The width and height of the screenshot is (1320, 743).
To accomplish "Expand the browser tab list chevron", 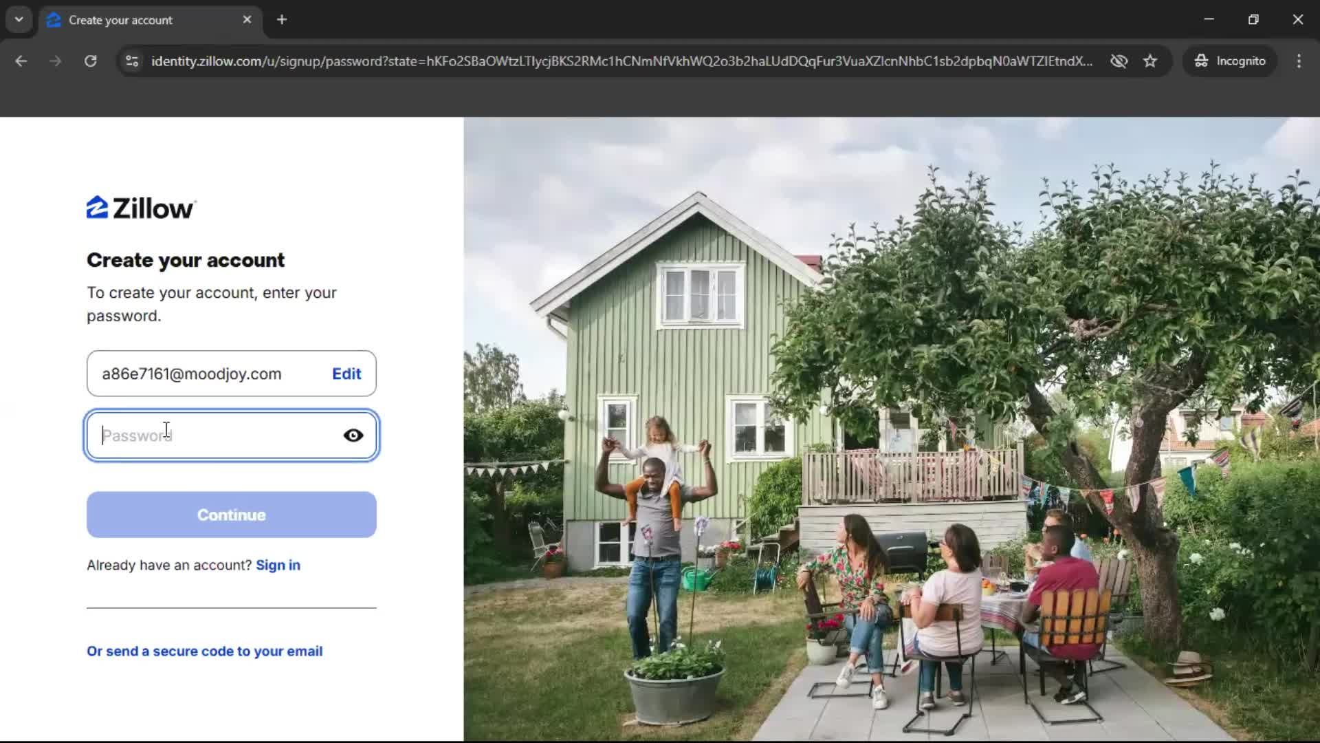I will [19, 19].
